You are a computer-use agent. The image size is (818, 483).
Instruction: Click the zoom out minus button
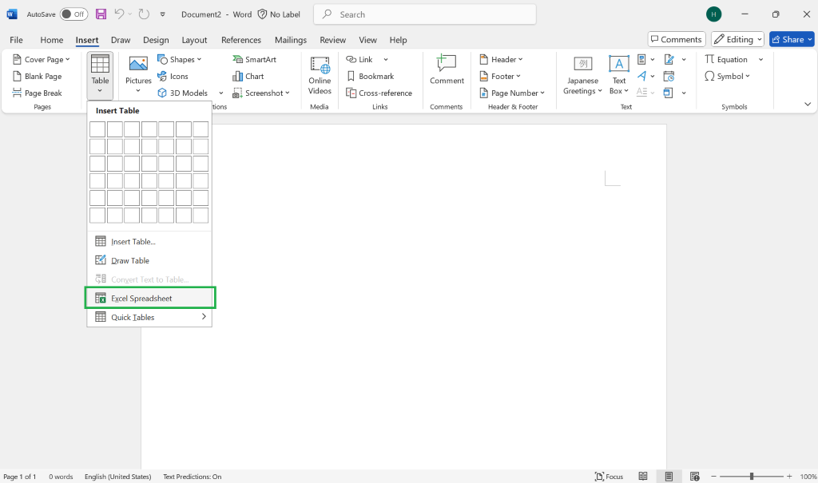click(x=713, y=477)
